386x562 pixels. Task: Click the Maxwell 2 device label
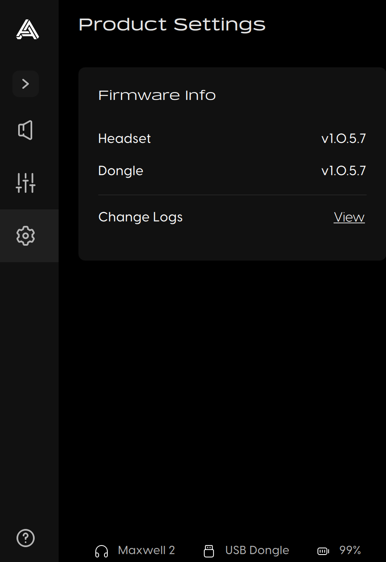click(x=147, y=550)
